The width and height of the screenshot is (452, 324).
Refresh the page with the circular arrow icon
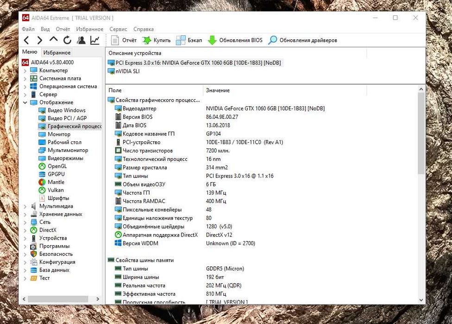coord(67,40)
